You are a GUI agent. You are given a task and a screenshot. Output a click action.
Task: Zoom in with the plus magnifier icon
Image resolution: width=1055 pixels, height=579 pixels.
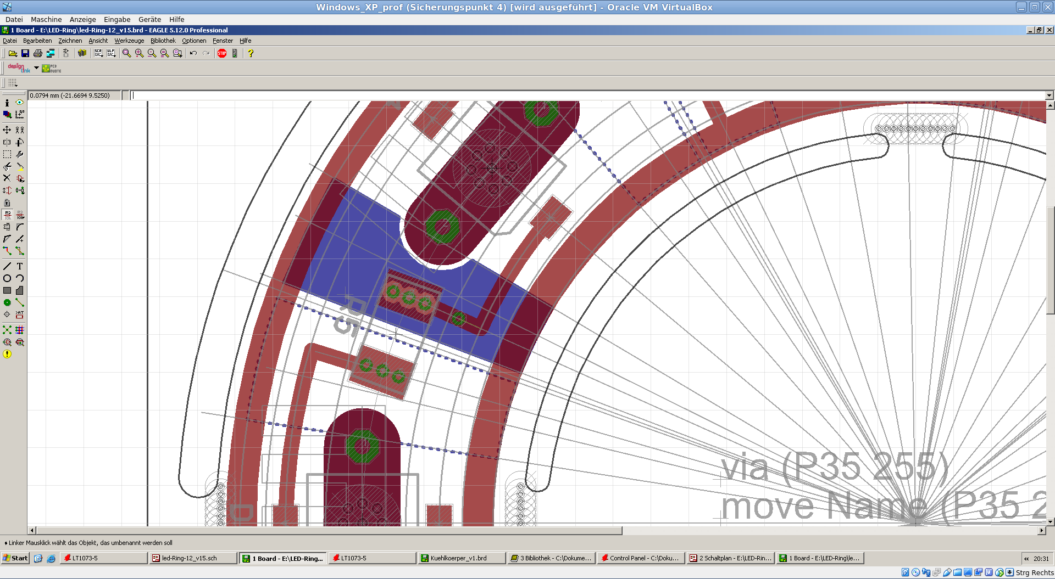(x=140, y=53)
